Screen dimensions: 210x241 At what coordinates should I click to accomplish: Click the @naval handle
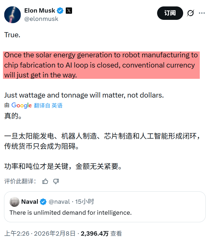(59, 202)
